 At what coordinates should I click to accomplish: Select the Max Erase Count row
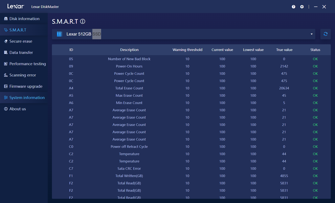click(191, 95)
